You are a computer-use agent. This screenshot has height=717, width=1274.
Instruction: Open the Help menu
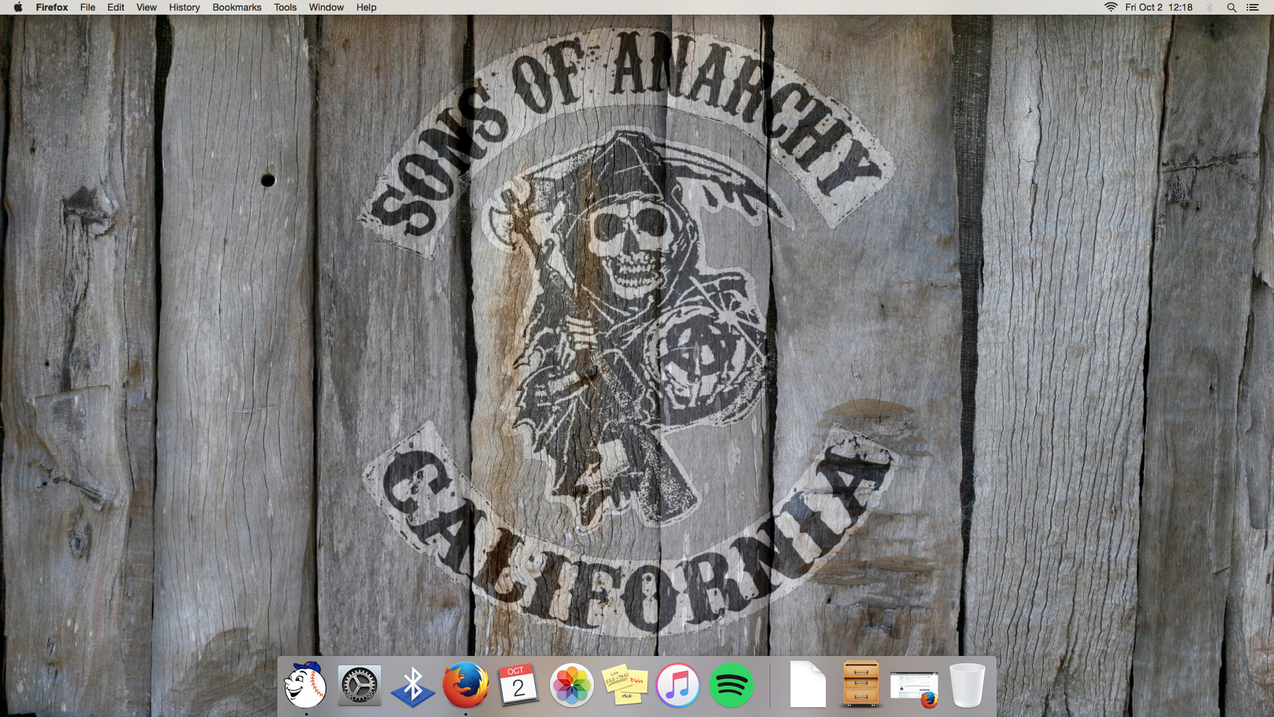coord(366,7)
